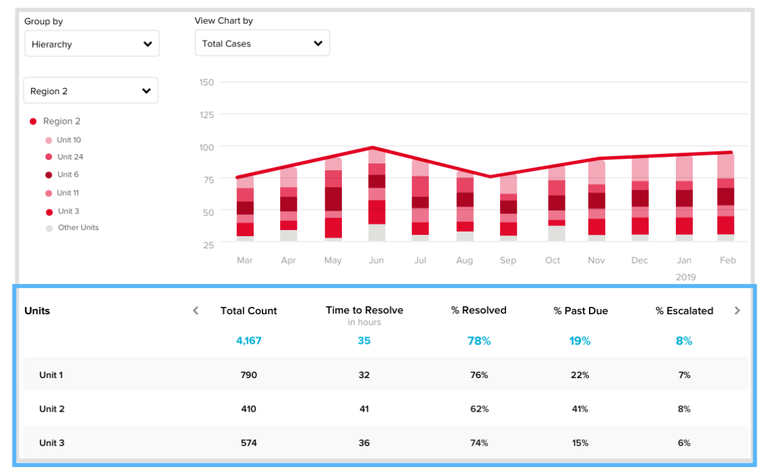Image resolution: width=766 pixels, height=475 pixels.
Task: Expand the Region 2 selector dropdown
Action: pos(91,91)
